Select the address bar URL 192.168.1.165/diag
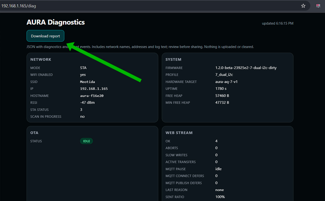The width and height of the screenshot is (325, 201). tap(19, 6)
